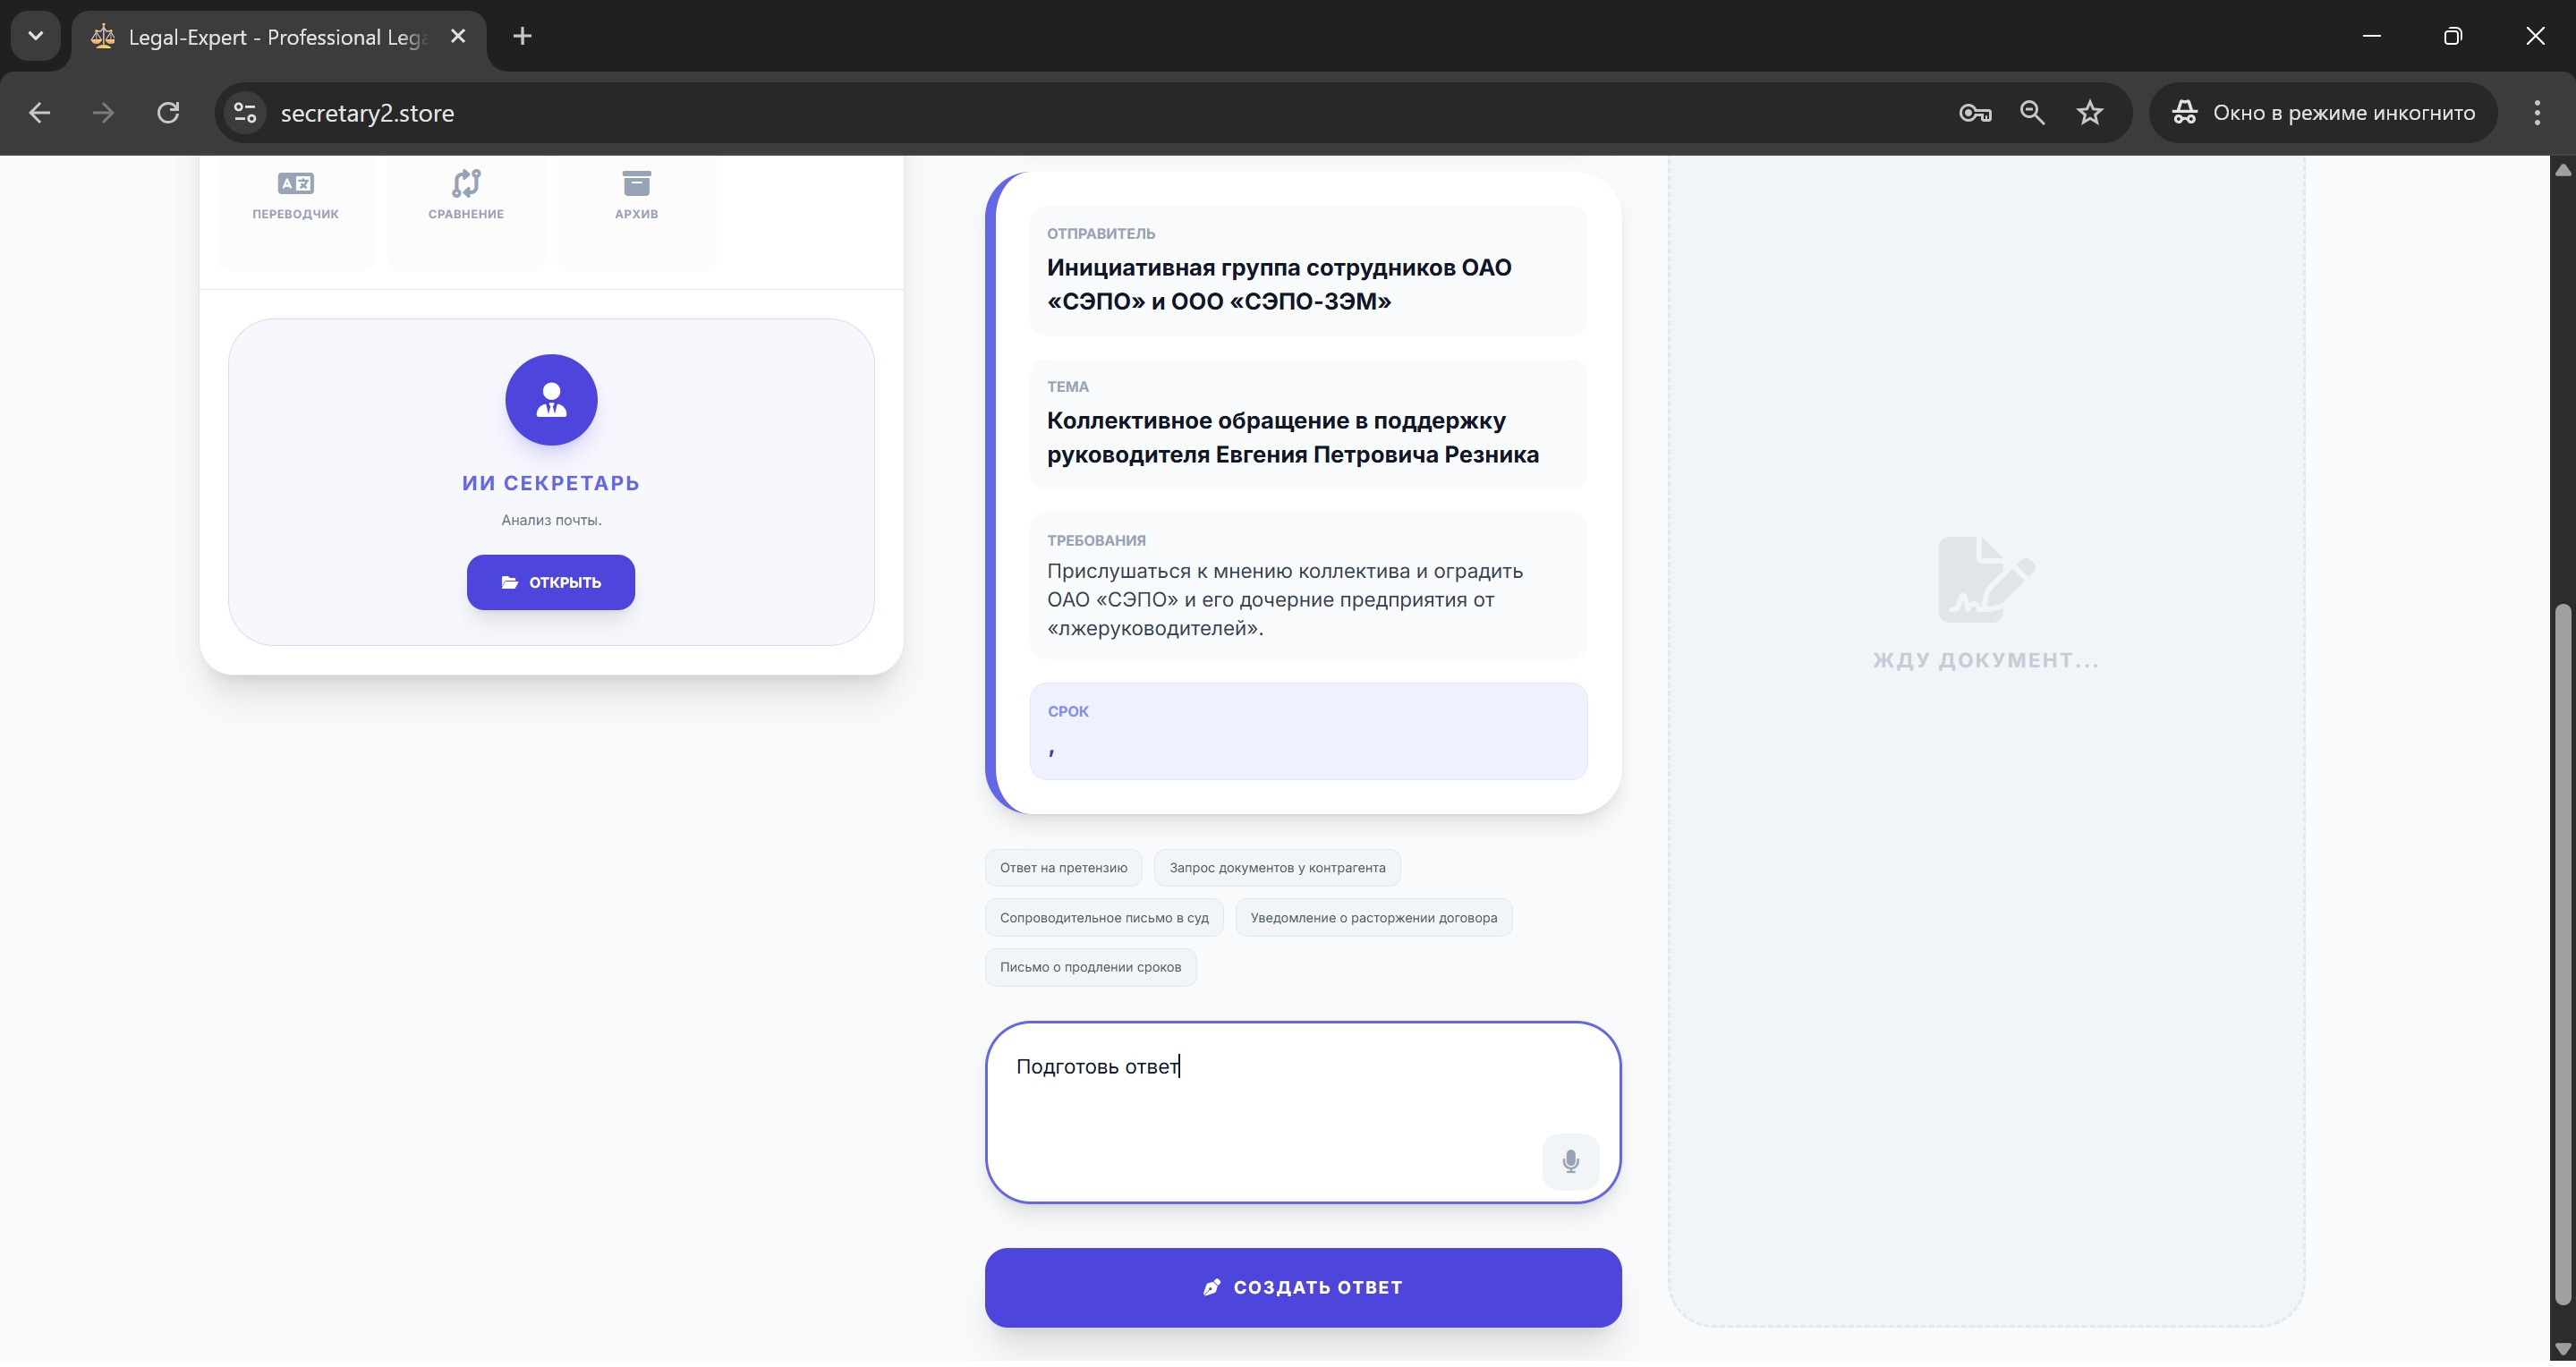2576x1367 pixels.
Task: Choose the Ответ на претензию template
Action: pos(1063,868)
